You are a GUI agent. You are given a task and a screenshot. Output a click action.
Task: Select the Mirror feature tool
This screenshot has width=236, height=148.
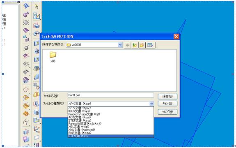(x=37, y=95)
